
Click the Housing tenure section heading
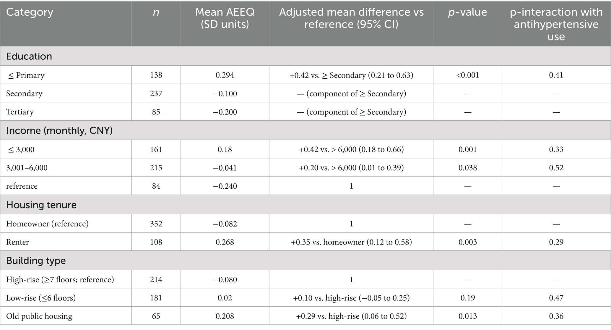point(41,205)
